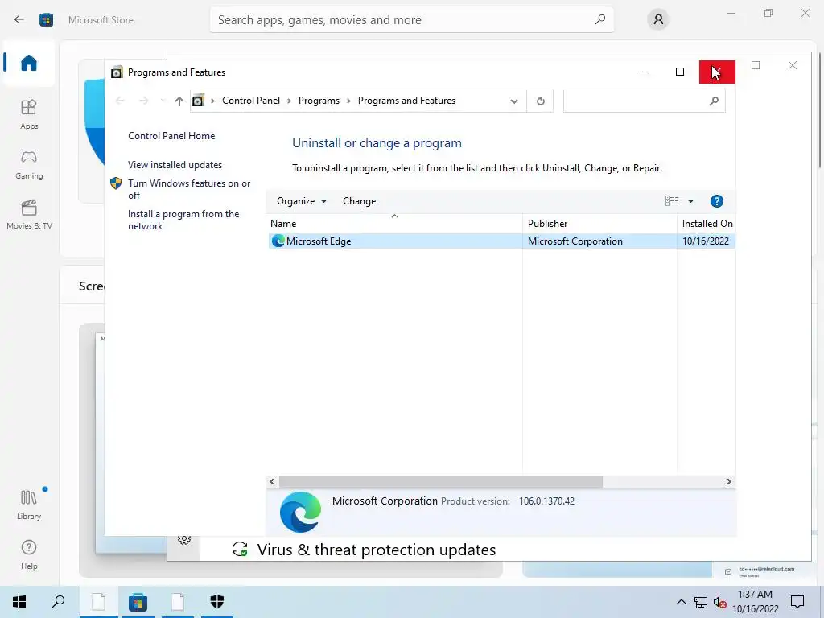Open the taskbar clock and date
The image size is (824, 618).
pyautogui.click(x=755, y=602)
